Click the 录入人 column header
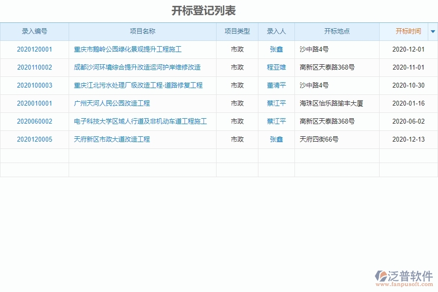The width and height of the screenshot is (438, 292). coord(276,31)
